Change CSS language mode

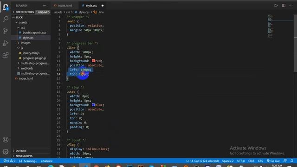[x=260, y=161]
